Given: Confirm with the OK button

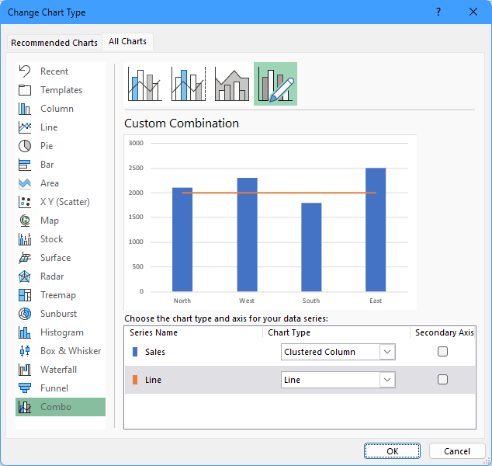Looking at the screenshot, I should pyautogui.click(x=392, y=451).
